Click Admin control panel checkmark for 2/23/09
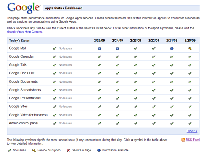 tap(136, 124)
